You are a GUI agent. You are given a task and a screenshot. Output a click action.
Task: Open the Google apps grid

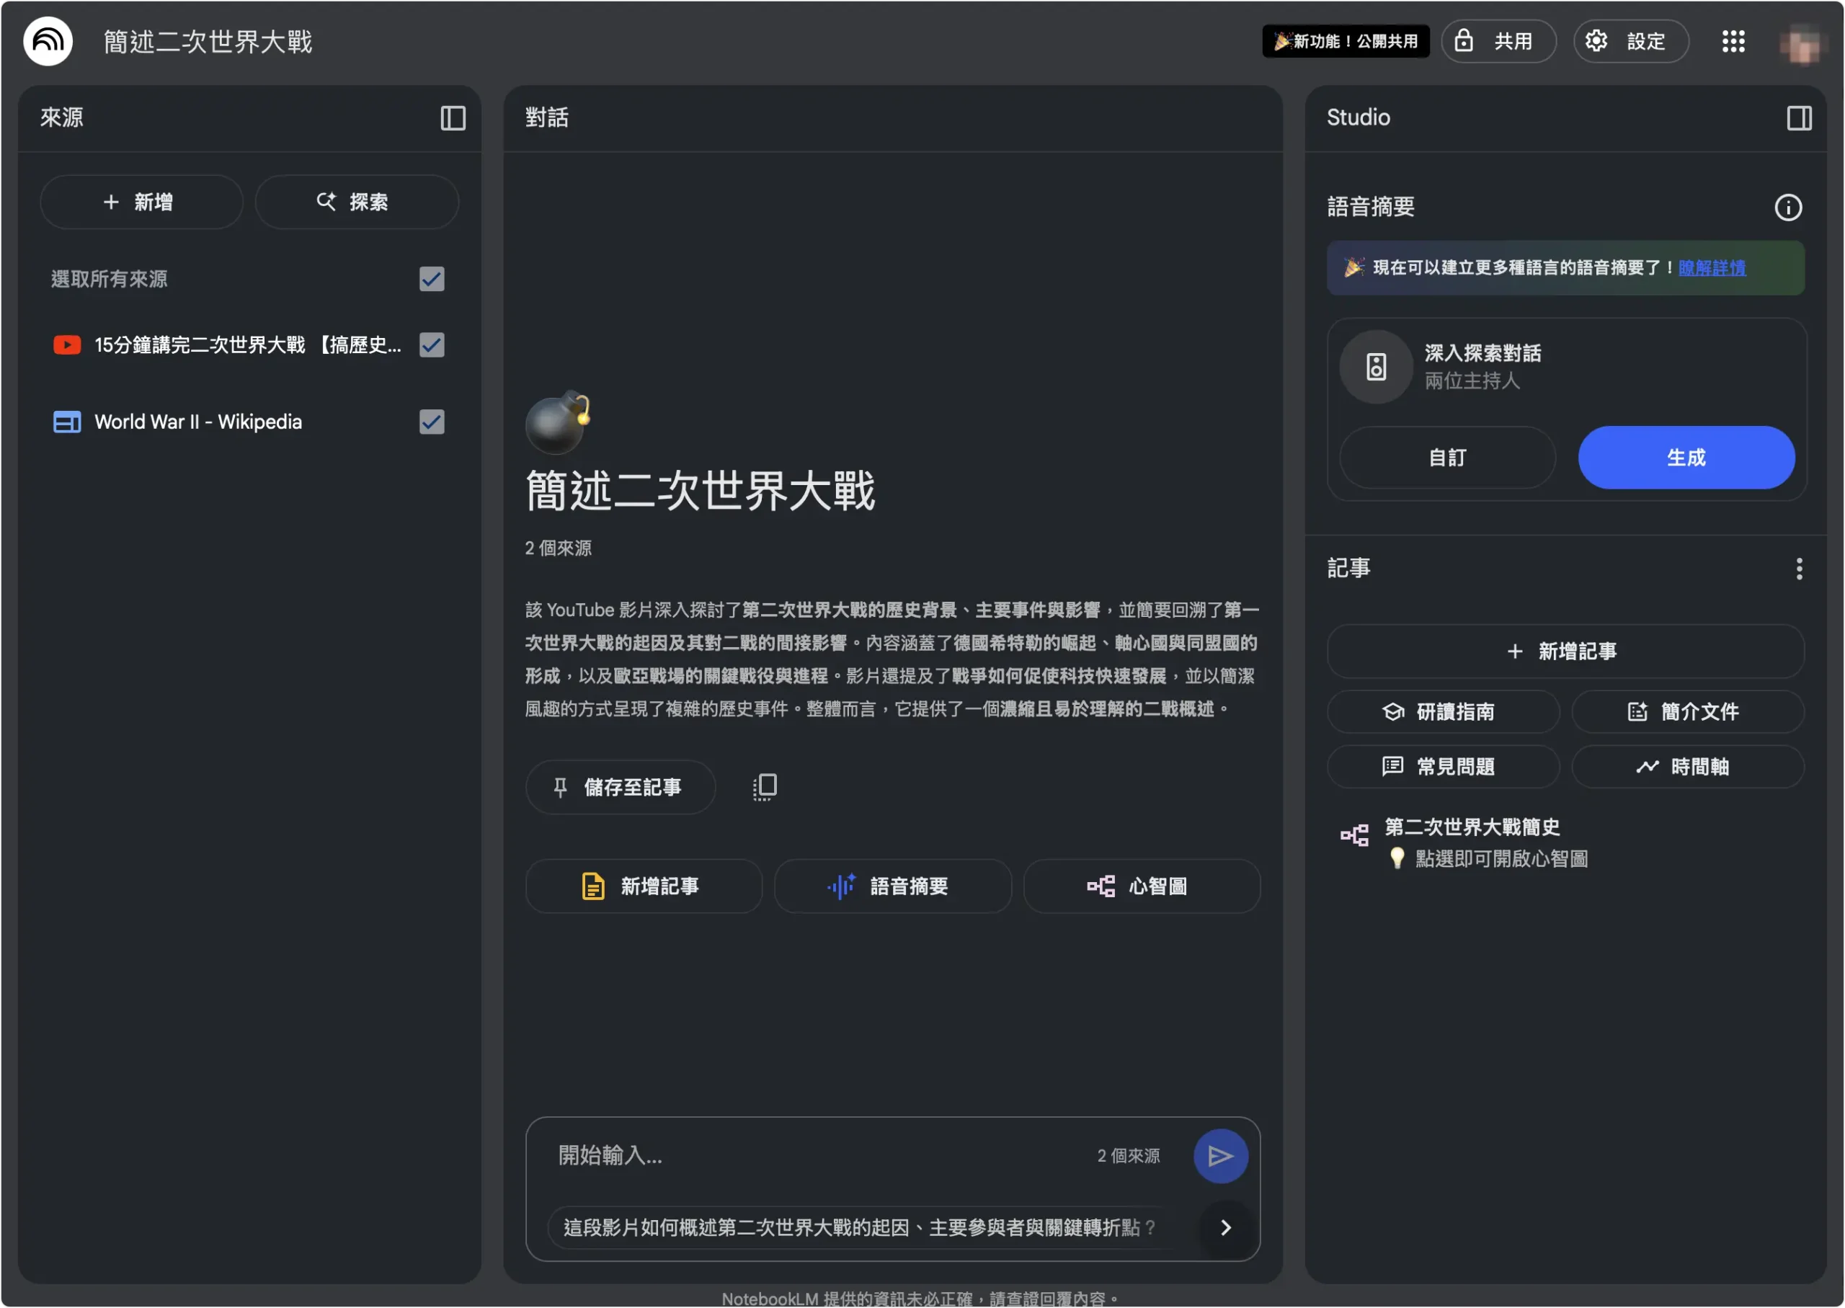click(x=1733, y=41)
